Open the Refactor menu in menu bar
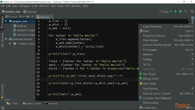Image resolution: width=195 pixels, height=110 pixels. point(44,6)
